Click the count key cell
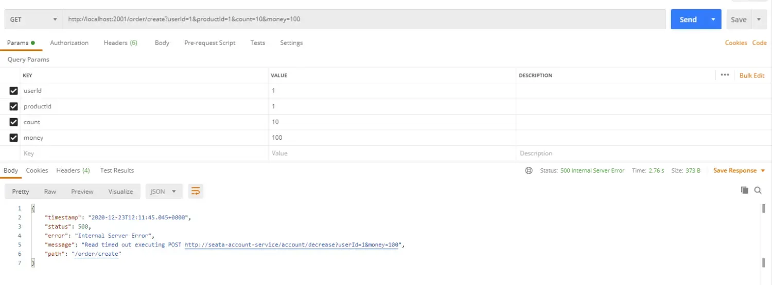 point(145,122)
